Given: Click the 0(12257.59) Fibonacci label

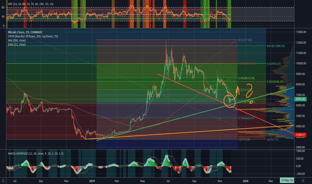Looking at the screenshot, I should pyautogui.click(x=245, y=40).
